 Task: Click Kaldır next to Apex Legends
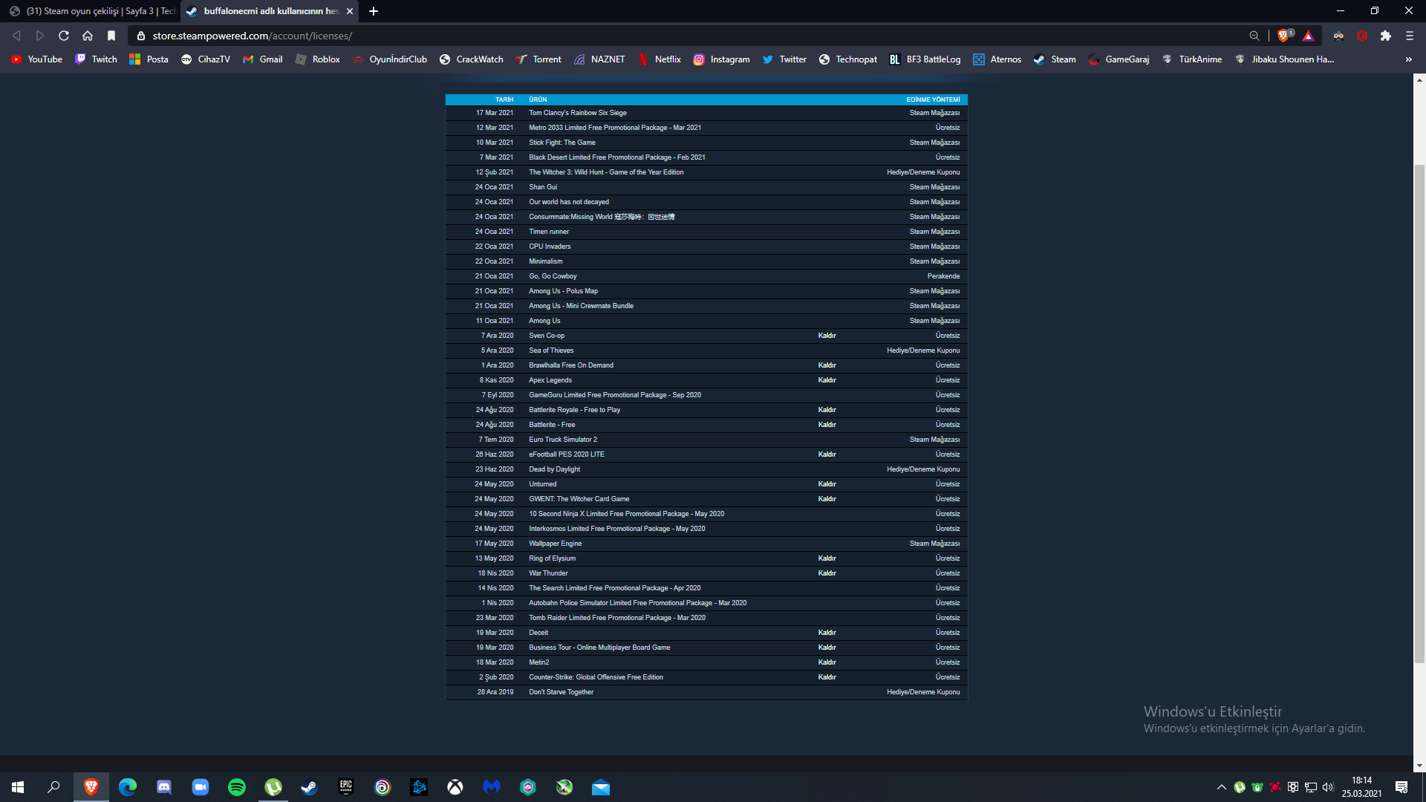(827, 380)
